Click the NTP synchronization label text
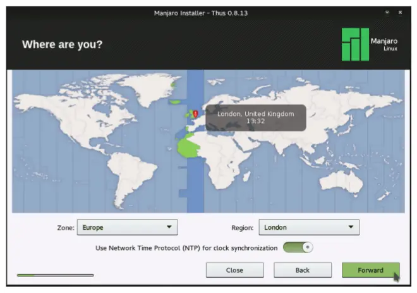The image size is (417, 293). pos(186,248)
